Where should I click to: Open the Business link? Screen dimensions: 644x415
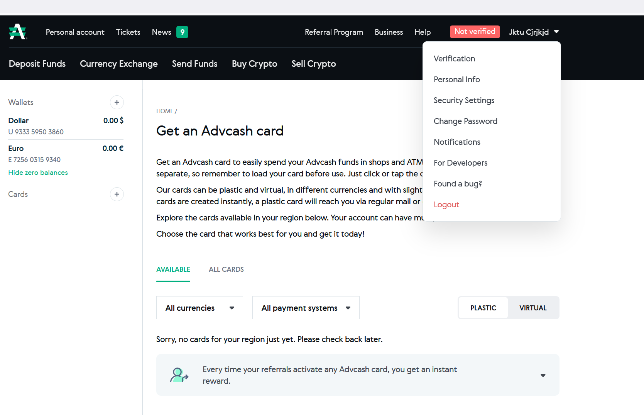tap(389, 32)
